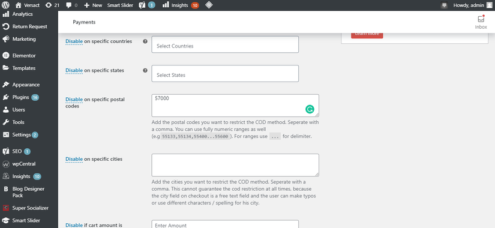Toggle Disable link for specific postal codes
Viewport: 495px width, 228px height.
pyautogui.click(x=74, y=100)
